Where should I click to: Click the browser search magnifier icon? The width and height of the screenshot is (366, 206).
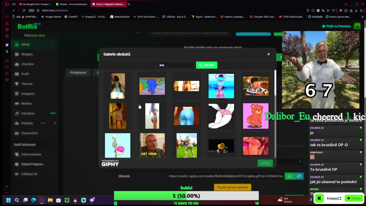[346, 4]
